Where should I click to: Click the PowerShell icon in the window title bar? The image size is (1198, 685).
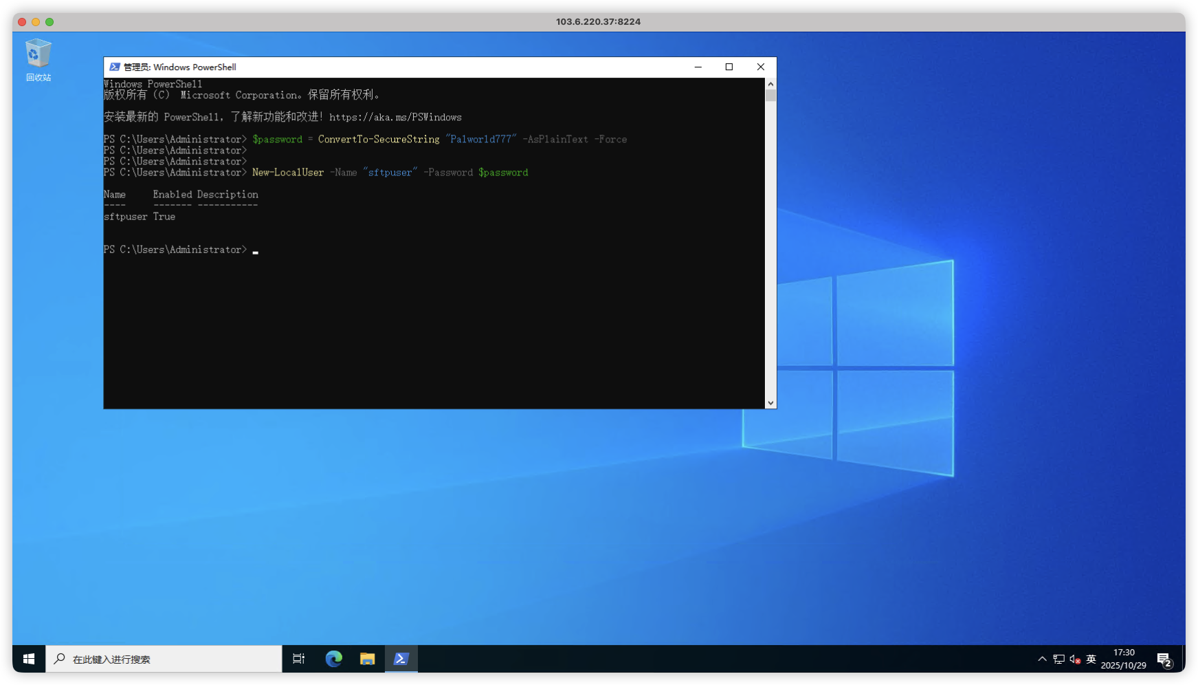(115, 67)
